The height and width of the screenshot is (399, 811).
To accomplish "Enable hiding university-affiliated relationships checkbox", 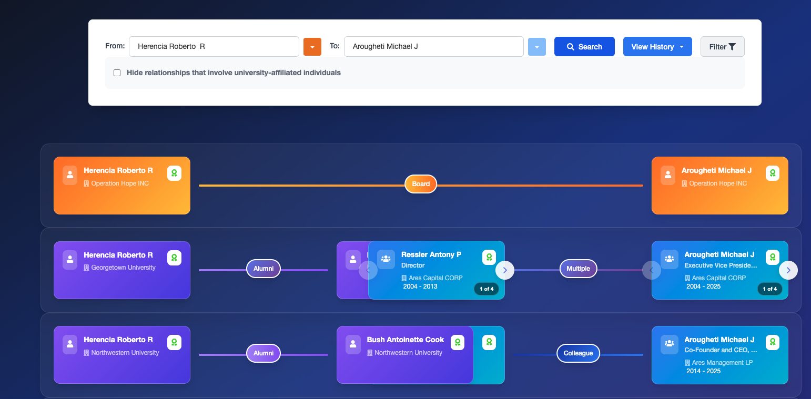I will [x=117, y=73].
